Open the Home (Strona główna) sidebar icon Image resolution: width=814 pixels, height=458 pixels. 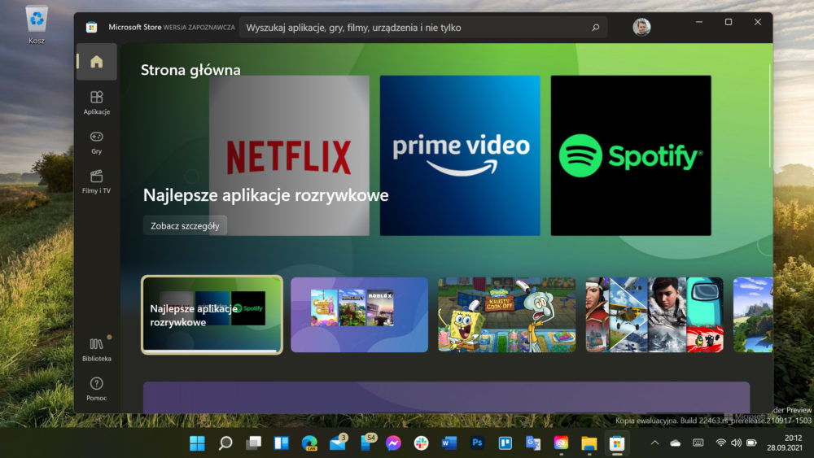[x=97, y=62]
